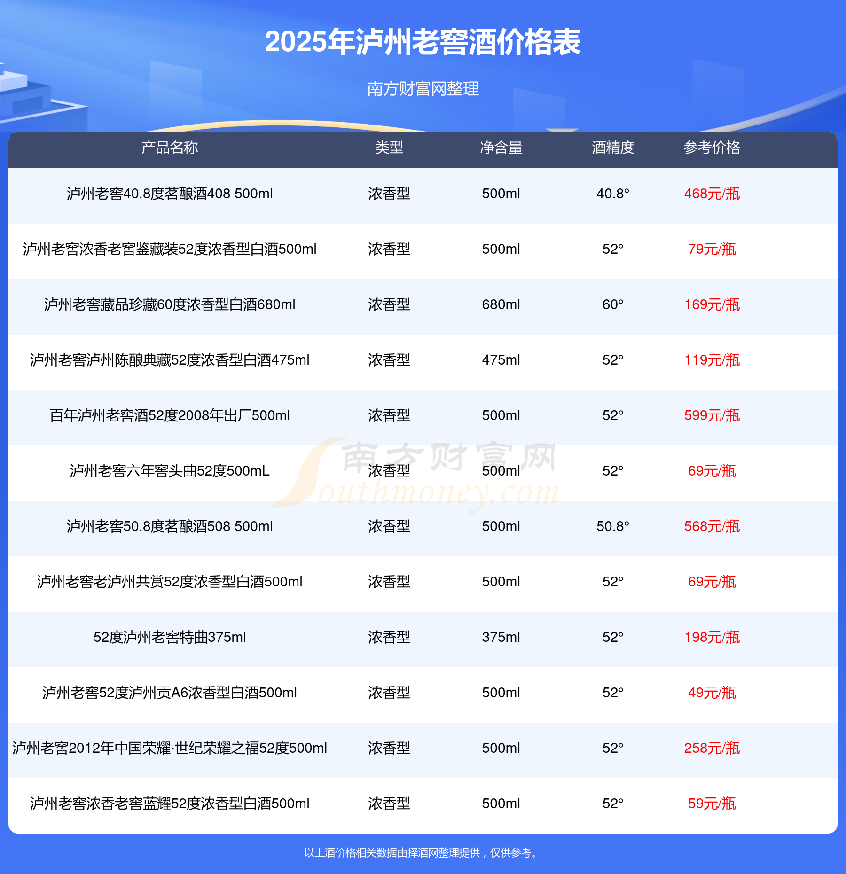Viewport: 846px width, 874px height.
Task: Click the footer note "以上酒价格相关数据由择酒网整理提供"
Action: [392, 852]
